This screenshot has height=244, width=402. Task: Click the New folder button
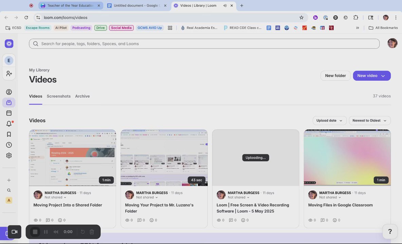click(335, 76)
